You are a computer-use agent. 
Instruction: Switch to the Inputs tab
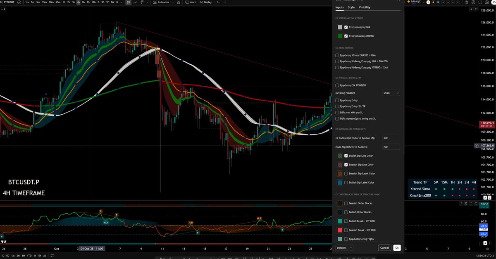point(339,7)
